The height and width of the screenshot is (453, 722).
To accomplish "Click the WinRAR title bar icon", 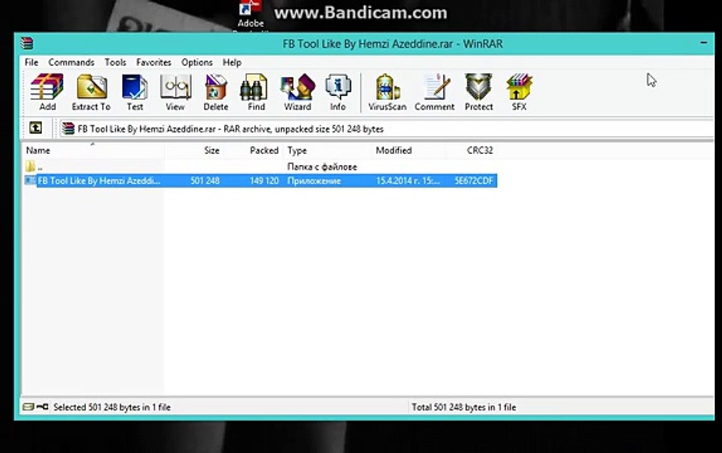I will click(26, 43).
